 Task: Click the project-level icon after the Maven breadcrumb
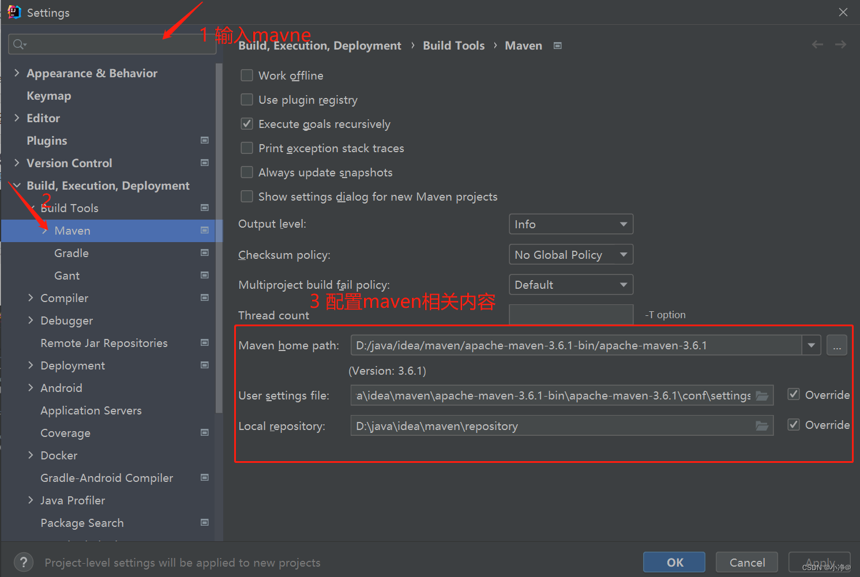point(557,46)
